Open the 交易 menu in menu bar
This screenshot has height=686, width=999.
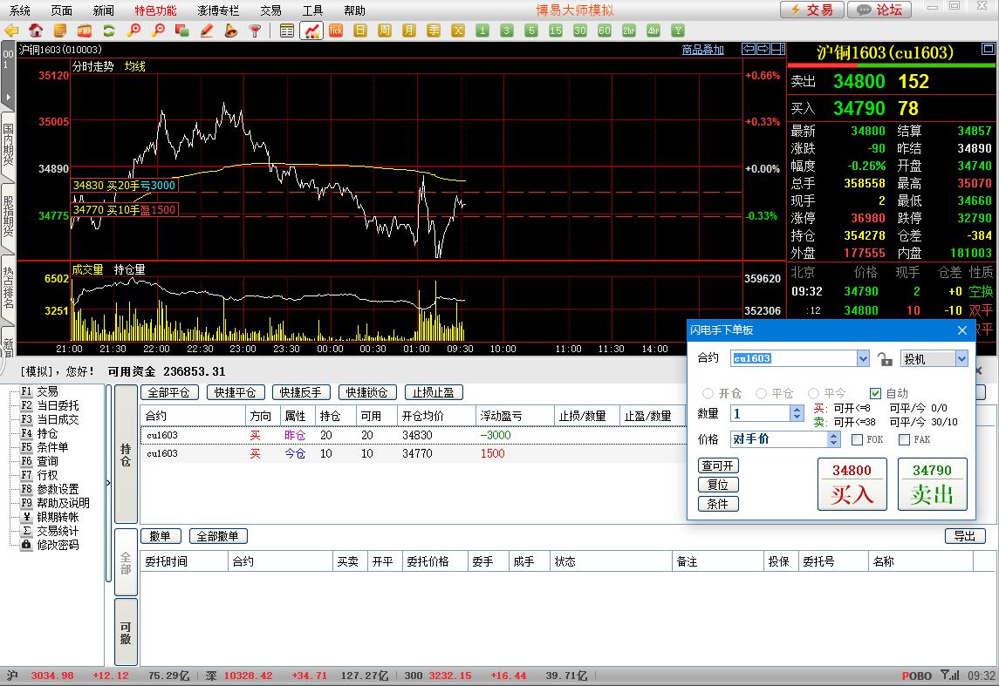[270, 10]
